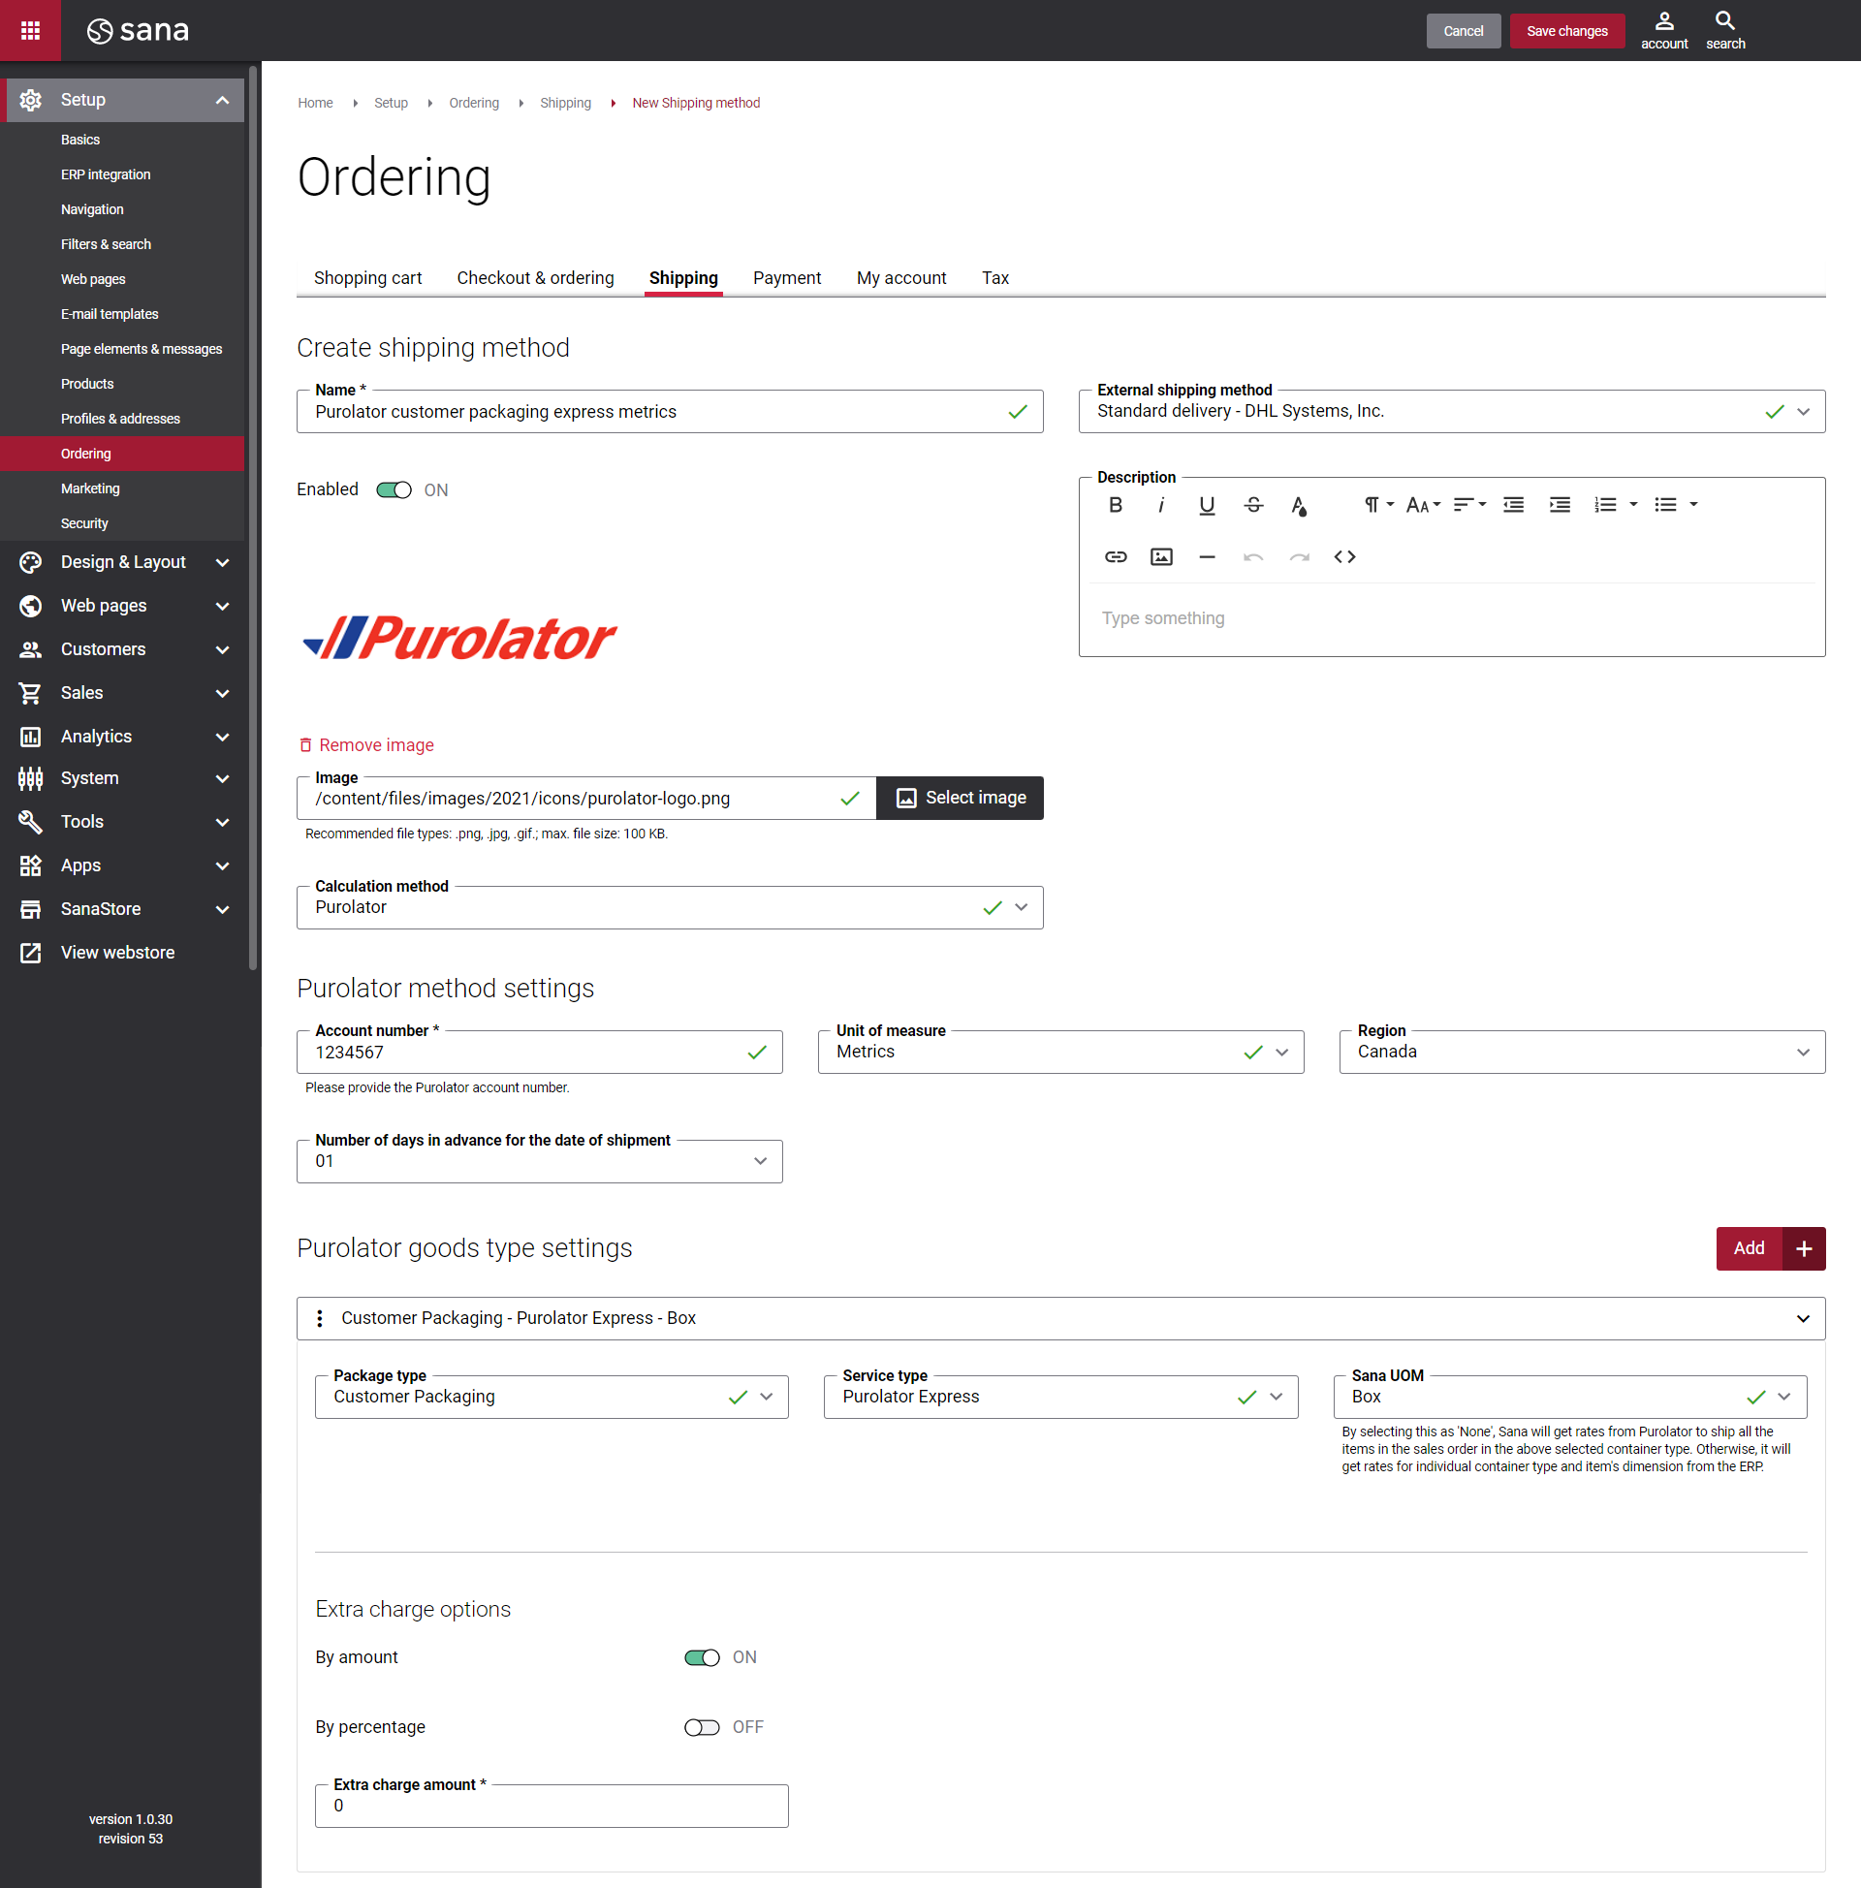Open Unit of measure dropdown
The height and width of the screenshot is (1888, 1861).
(x=1060, y=1053)
